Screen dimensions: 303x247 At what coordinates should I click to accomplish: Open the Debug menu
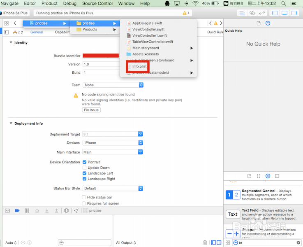click(70, 3)
